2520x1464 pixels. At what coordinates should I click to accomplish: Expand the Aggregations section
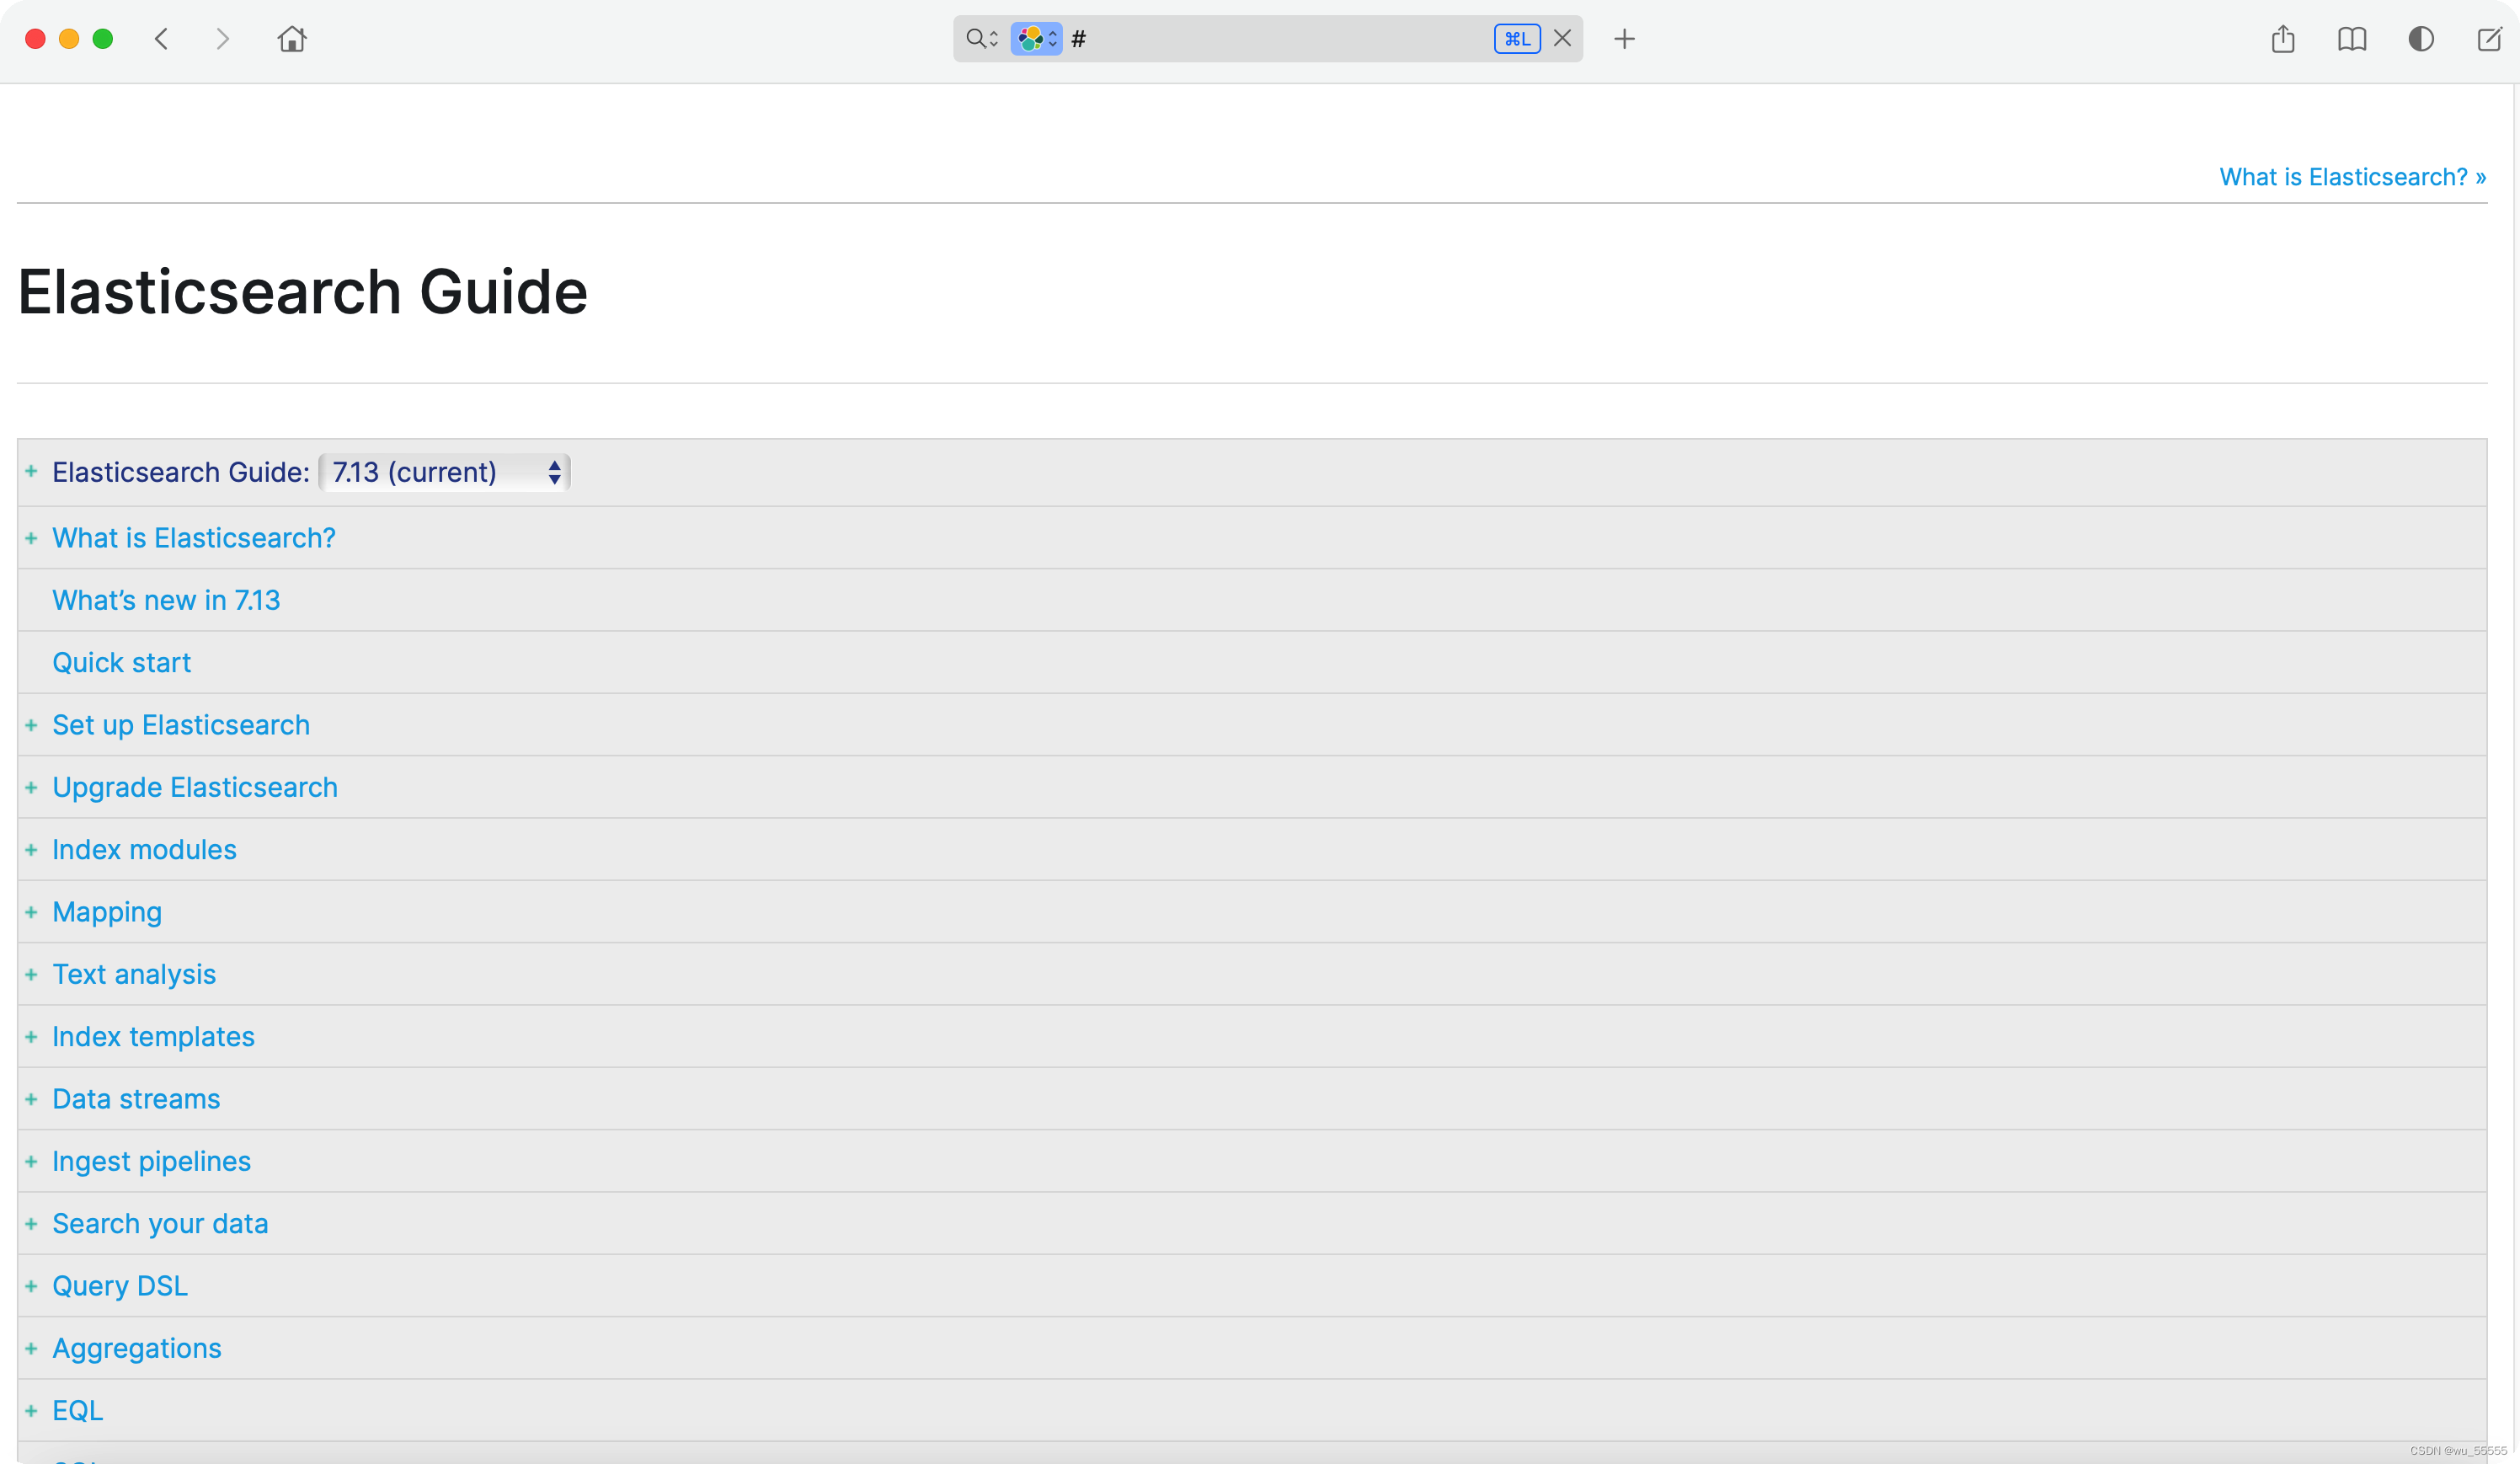[x=31, y=1349]
